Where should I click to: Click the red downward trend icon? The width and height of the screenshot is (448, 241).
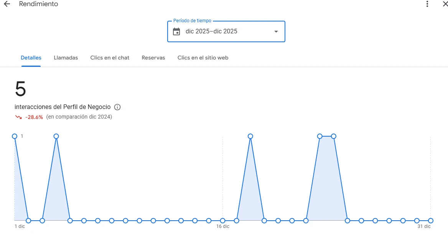pyautogui.click(x=18, y=117)
